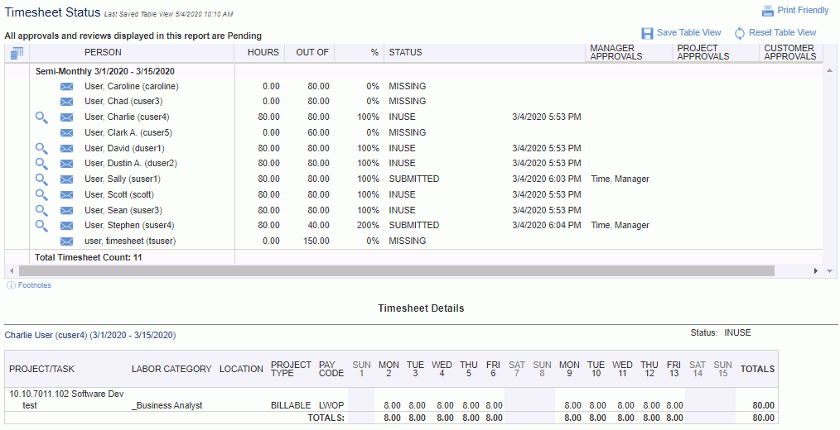Click the 10.10.7011.102 Software Dev project text
Screen dimensions: 840x430
(x=67, y=394)
